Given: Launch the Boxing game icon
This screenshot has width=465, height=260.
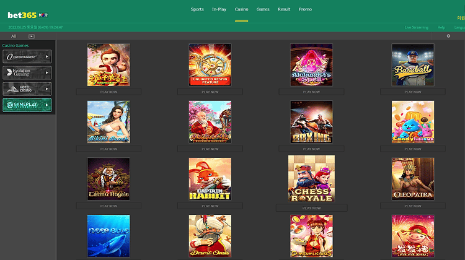Looking at the screenshot, I should pos(311,122).
